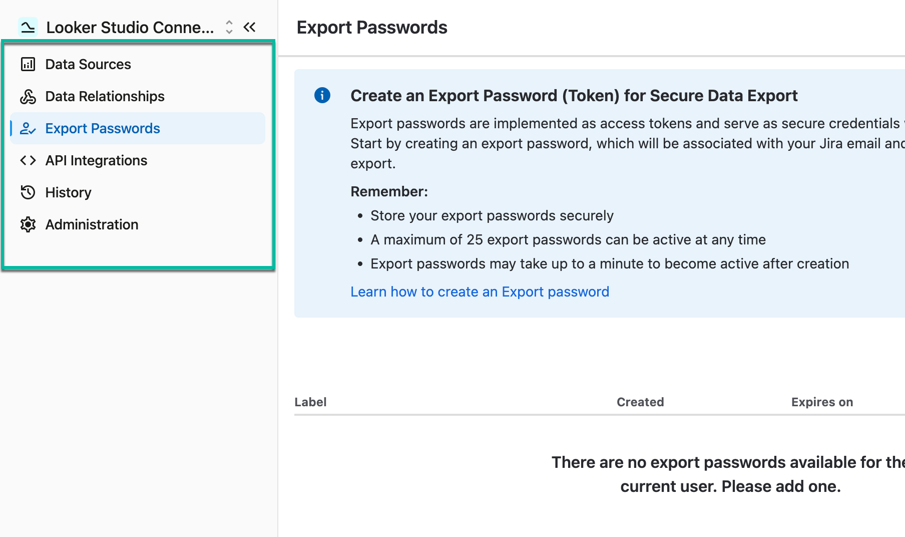Click the Label column header
Screen dimensions: 905x537
click(310, 402)
